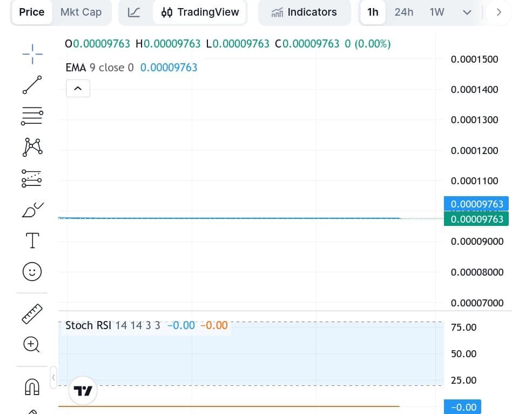512x414 pixels.
Task: Collapse the left drawing toolbar
Action: pyautogui.click(x=53, y=378)
